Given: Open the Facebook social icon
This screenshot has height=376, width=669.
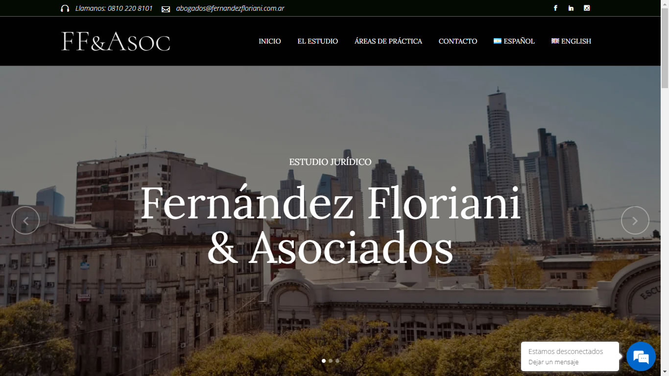Looking at the screenshot, I should click(x=555, y=8).
